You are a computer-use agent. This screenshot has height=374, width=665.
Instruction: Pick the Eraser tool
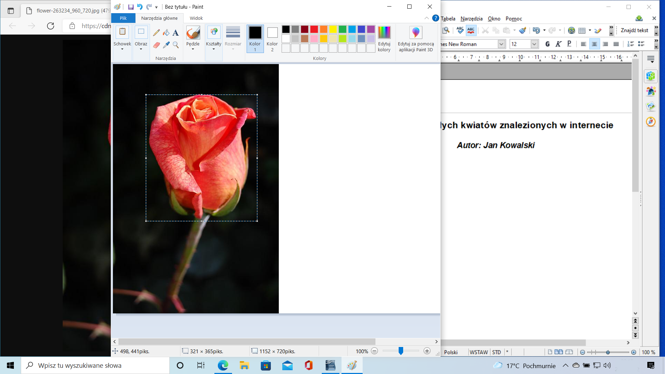point(156,45)
